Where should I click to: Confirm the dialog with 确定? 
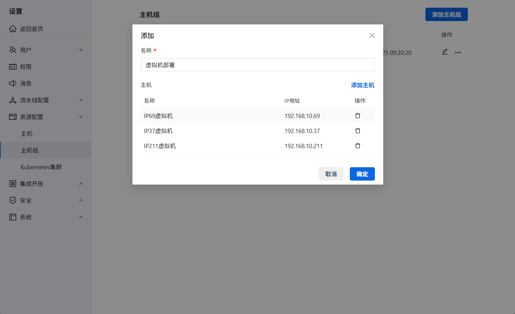point(362,174)
